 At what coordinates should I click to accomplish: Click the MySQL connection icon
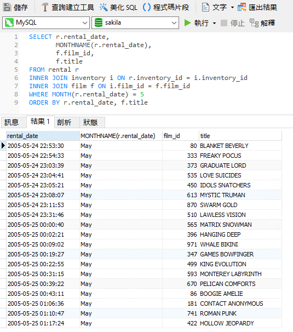[x=9, y=22]
